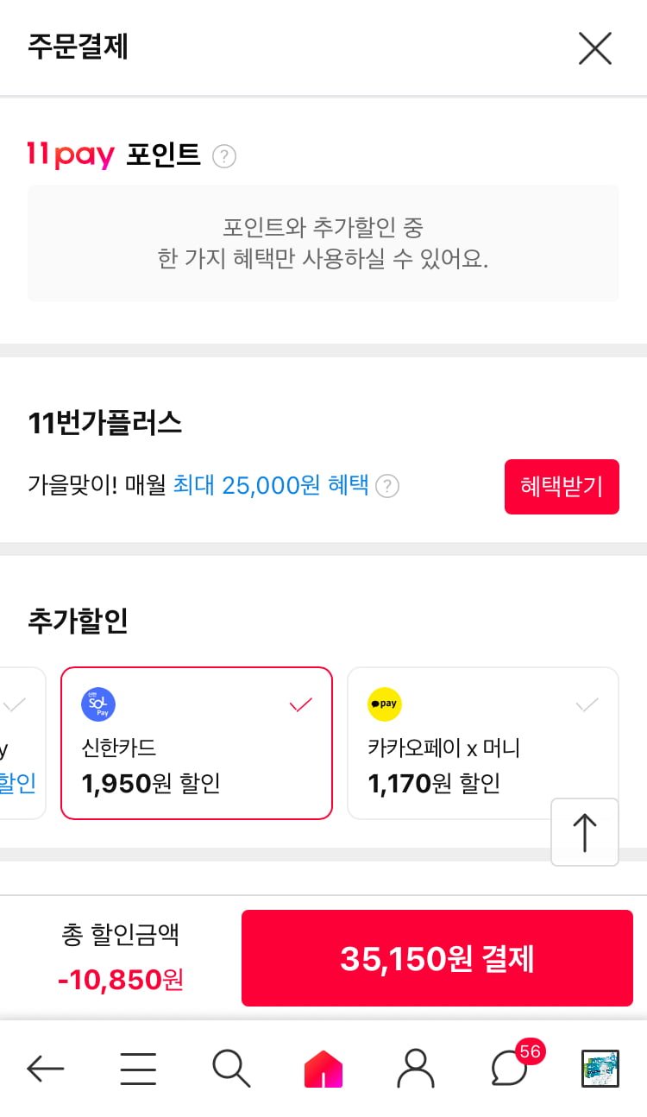647x1117 pixels.
Task: Close the 주문결제 order payment page
Action: tap(595, 48)
